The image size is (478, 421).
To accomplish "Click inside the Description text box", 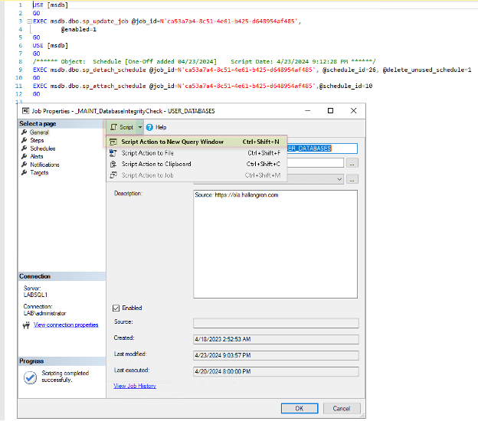I will [275, 244].
